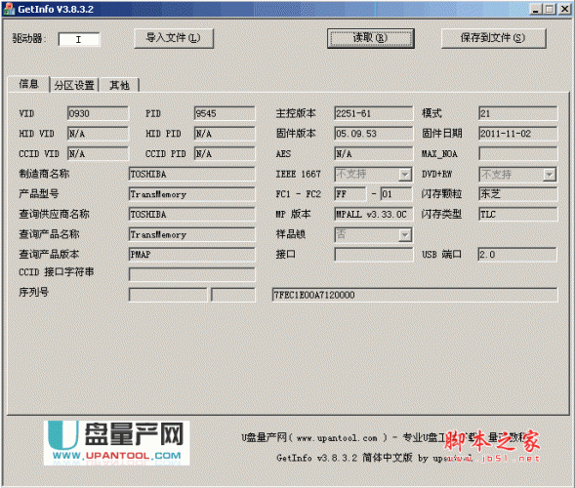
Task: Open the DVD+RW dropdown
Action: pos(517,174)
